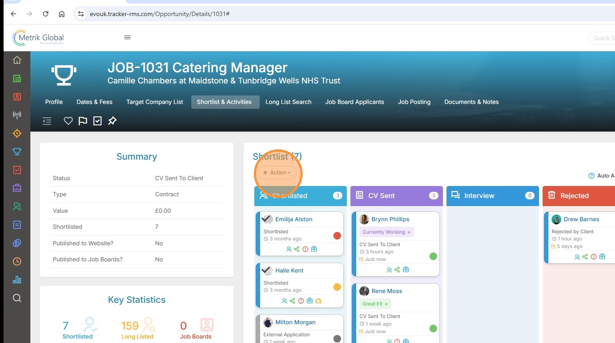Image resolution: width=615 pixels, height=343 pixels.
Task: Toggle the pin icon under the tabs
Action: (112, 121)
